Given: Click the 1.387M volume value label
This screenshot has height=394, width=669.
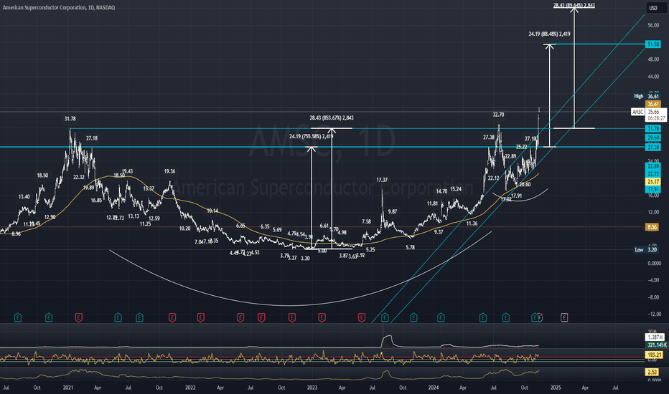Looking at the screenshot, I should click(655, 337).
